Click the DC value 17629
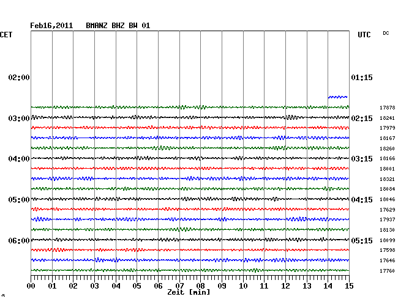Image resolution: width=398 pixels, height=302 pixels. pyautogui.click(x=388, y=210)
